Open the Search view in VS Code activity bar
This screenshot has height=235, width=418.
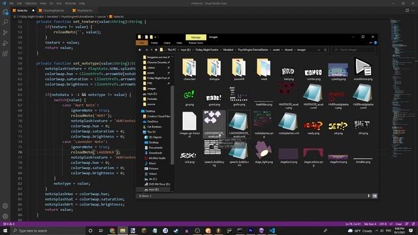[x=5, y=22]
